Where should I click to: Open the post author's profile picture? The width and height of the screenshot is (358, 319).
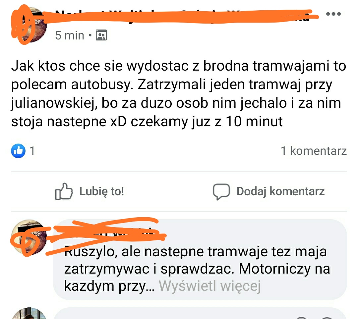[29, 25]
